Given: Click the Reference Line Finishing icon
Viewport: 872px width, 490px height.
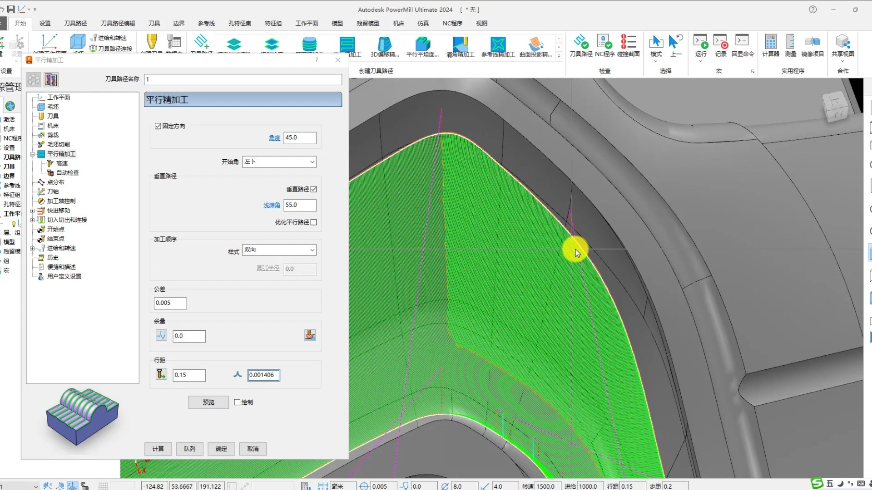Looking at the screenshot, I should click(x=498, y=44).
